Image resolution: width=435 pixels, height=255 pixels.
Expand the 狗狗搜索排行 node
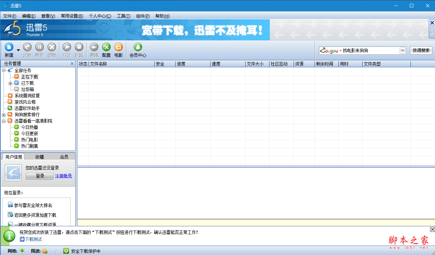(x=4, y=115)
